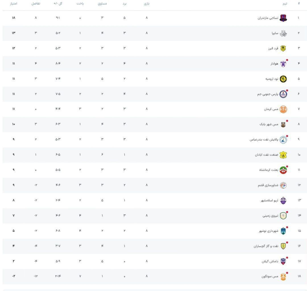The image size is (307, 291).
Task: Open the پالایش نفت بندرعباس logo
Action: point(283,139)
